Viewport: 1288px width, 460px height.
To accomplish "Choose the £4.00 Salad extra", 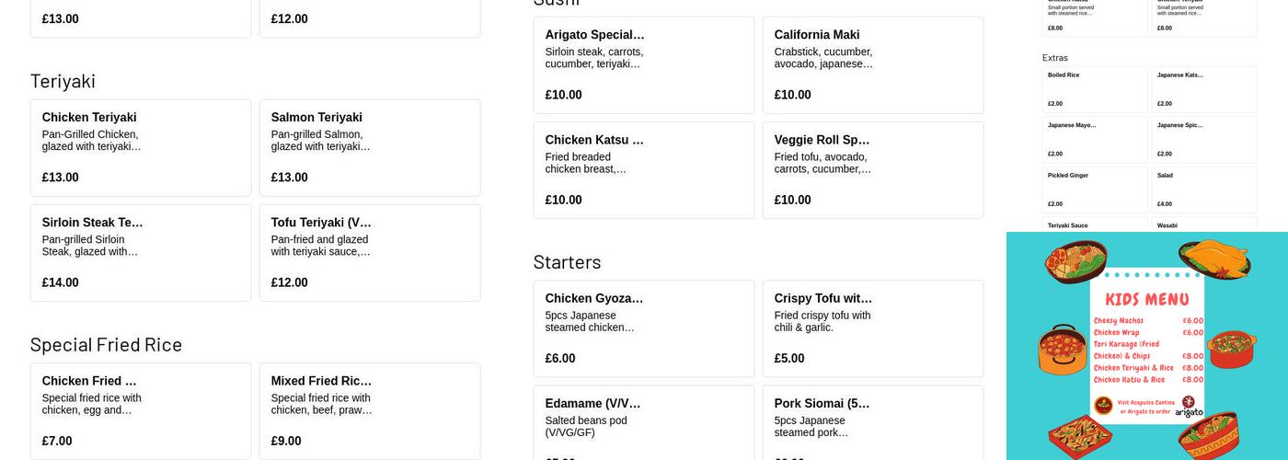I will coord(1204,190).
